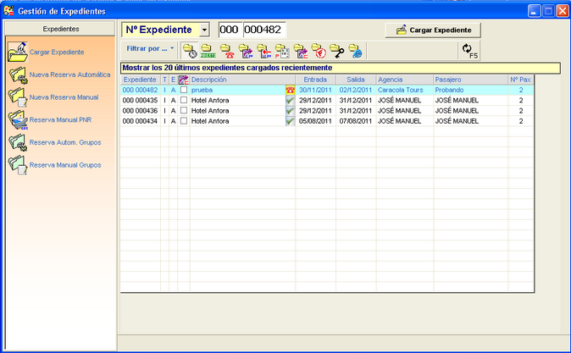
Task: Click the T column header
Action: pos(164,80)
